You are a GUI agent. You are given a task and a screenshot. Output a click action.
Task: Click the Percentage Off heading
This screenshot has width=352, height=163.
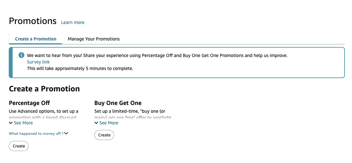point(29,103)
